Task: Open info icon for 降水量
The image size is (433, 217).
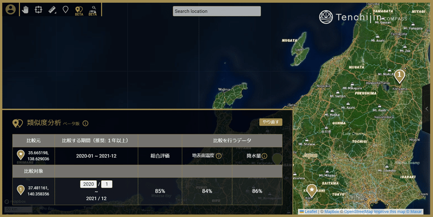Action: (x=264, y=156)
